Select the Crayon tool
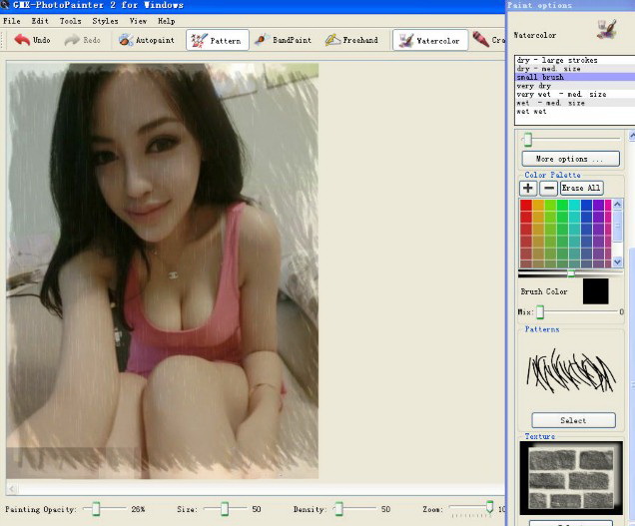Screen dimensions: 635x526 (x=488, y=40)
